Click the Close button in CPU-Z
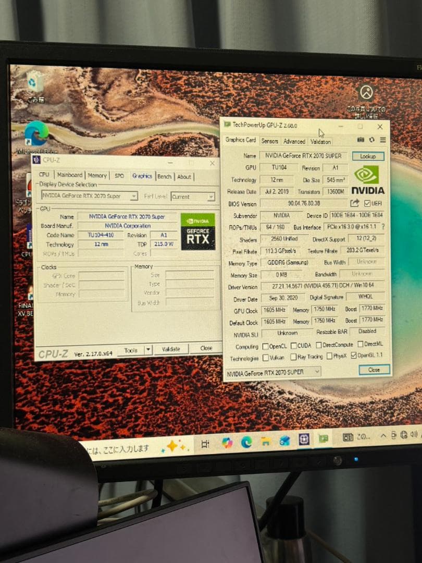 pos(206,348)
